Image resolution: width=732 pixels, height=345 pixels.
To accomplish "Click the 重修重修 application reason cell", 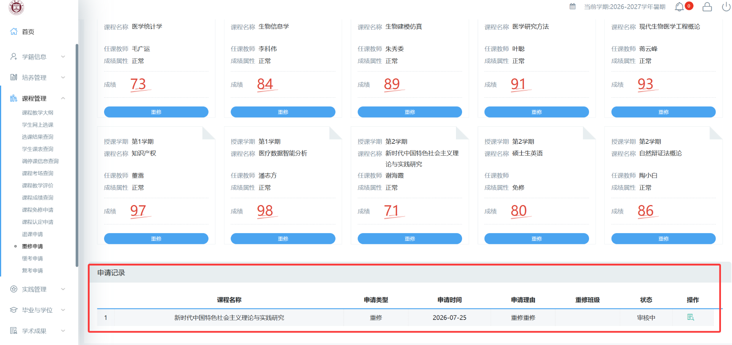I will pyautogui.click(x=523, y=318).
